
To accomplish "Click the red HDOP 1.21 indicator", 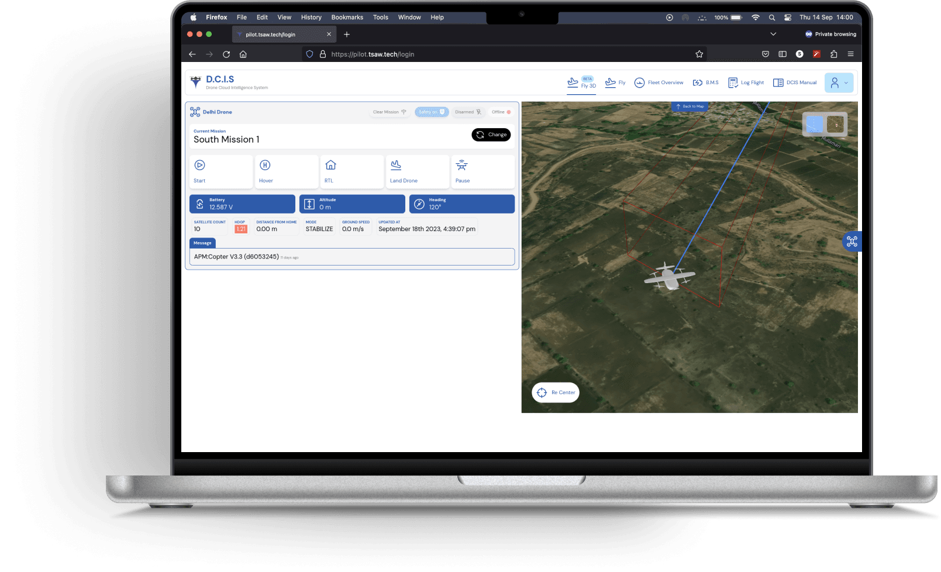I will 241,229.
